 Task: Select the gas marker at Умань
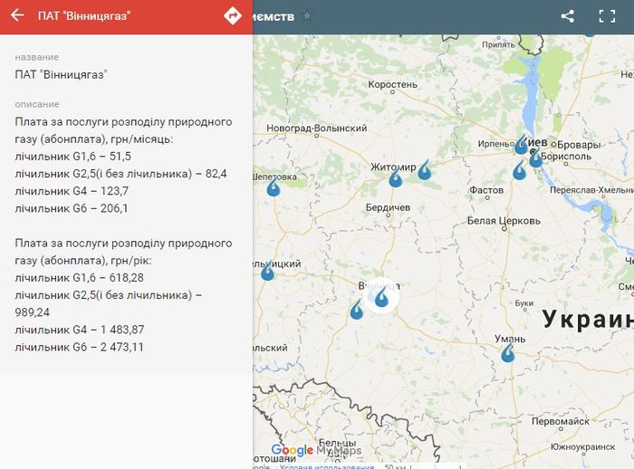pyautogui.click(x=508, y=352)
